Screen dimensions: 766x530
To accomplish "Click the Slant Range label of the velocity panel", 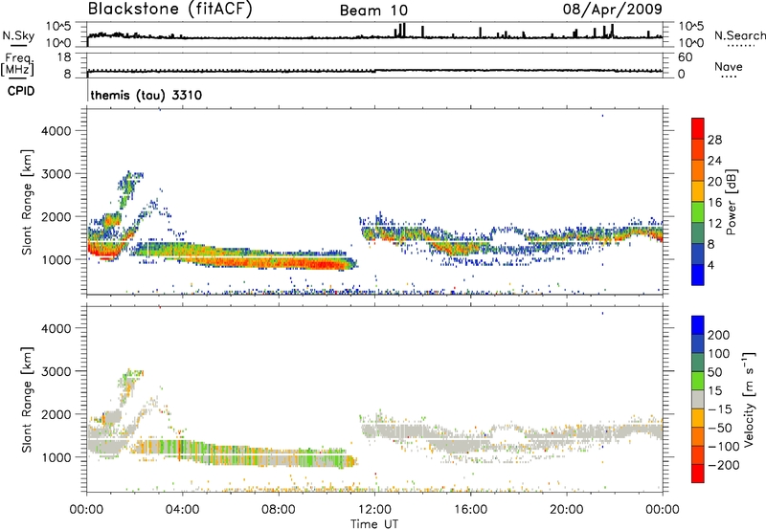I will pyautogui.click(x=27, y=399).
